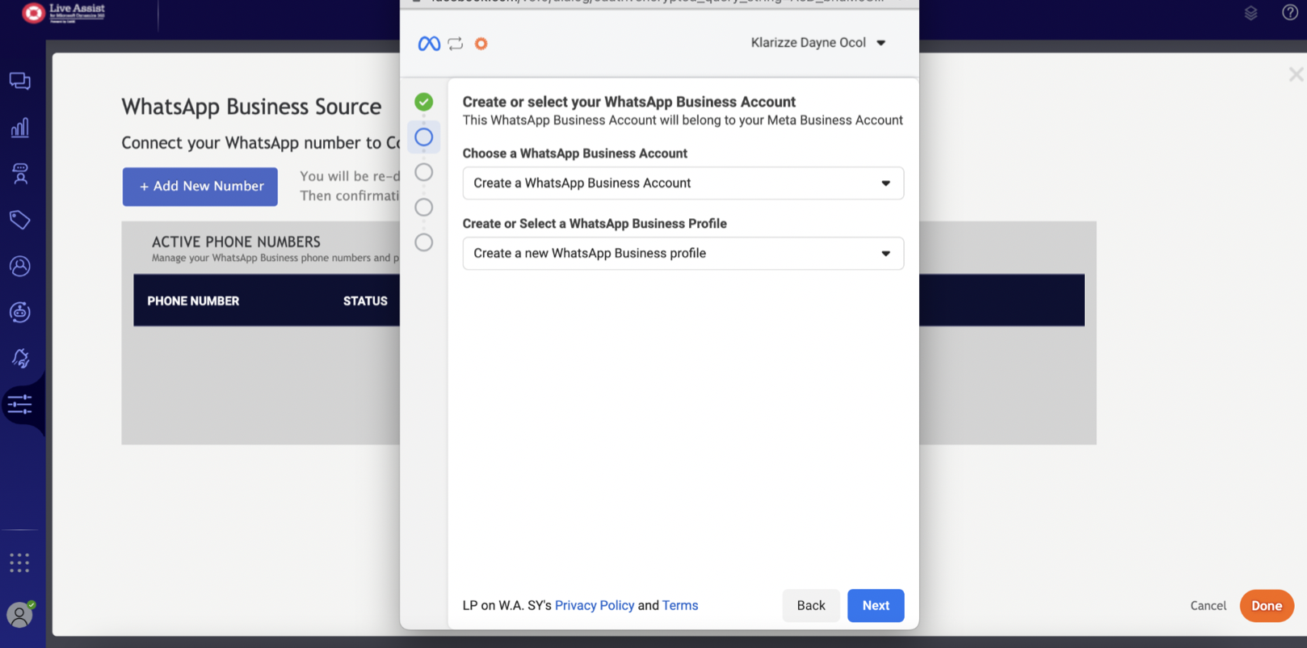Open the apps grid dots icon
This screenshot has height=648, width=1307.
click(x=19, y=562)
